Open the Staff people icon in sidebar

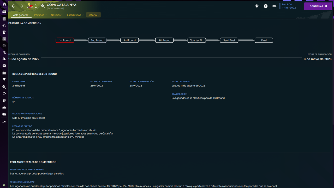[4, 52]
